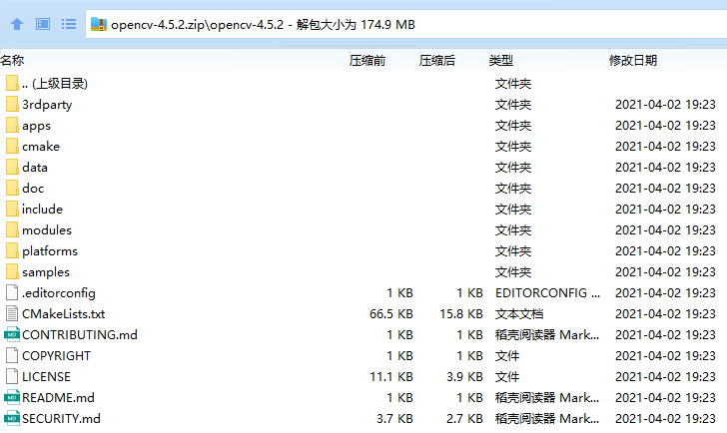The height and width of the screenshot is (433, 727).
Task: Select the LICENSE file icon
Action: click(x=12, y=376)
